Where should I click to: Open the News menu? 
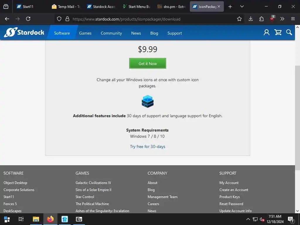click(136, 33)
